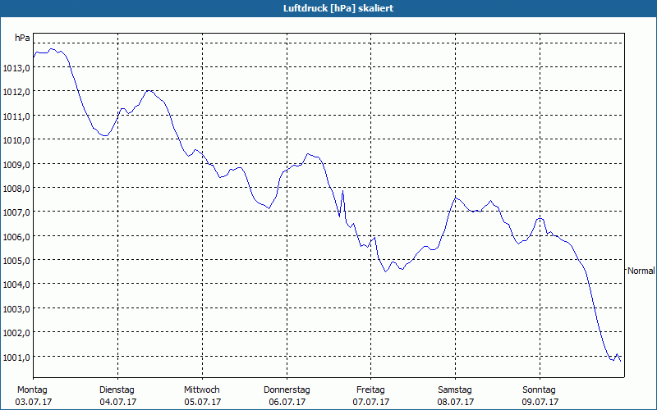Select the hPa unit label

click(22, 38)
